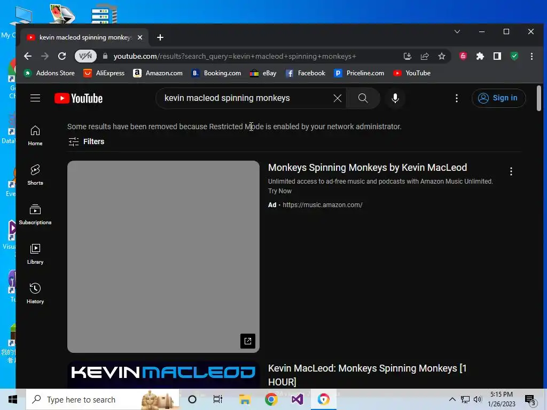
Task: Reload the YouTube page
Action: point(62,56)
